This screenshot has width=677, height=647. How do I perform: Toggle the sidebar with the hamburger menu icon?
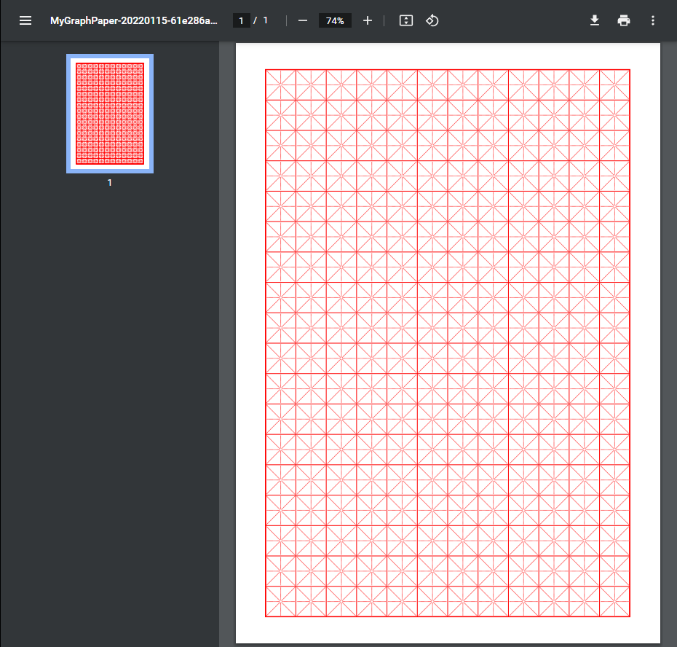click(x=25, y=20)
